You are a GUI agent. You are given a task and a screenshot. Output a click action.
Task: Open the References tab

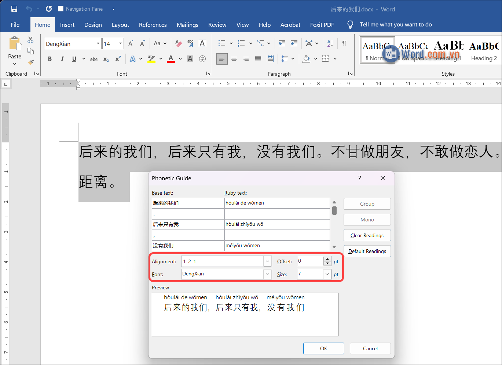click(153, 25)
